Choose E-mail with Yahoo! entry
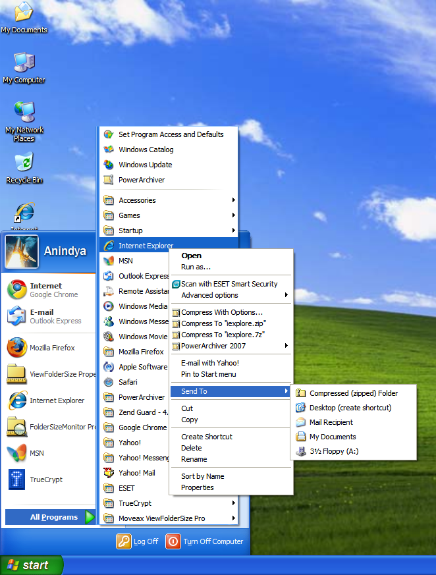Image resolution: width=436 pixels, height=575 pixels. [x=231, y=363]
